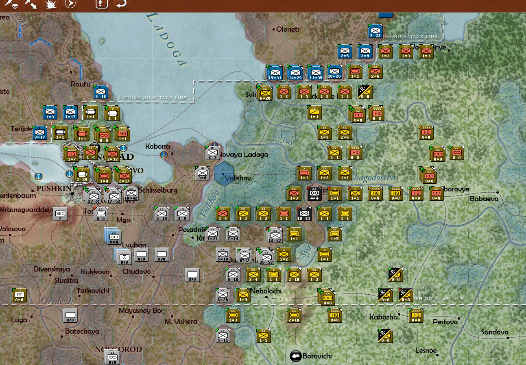
Task: Select the German unit marked 6=19
Action: point(162,214)
